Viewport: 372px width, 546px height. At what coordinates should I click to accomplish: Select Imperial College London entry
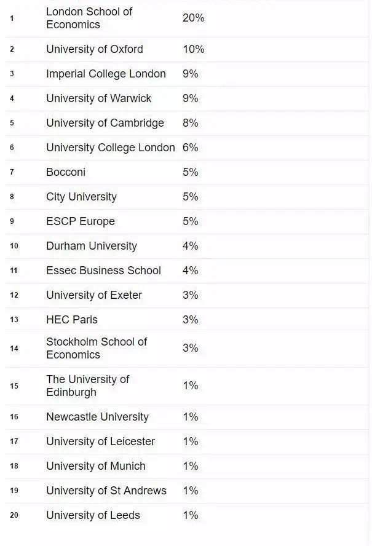[x=106, y=74]
